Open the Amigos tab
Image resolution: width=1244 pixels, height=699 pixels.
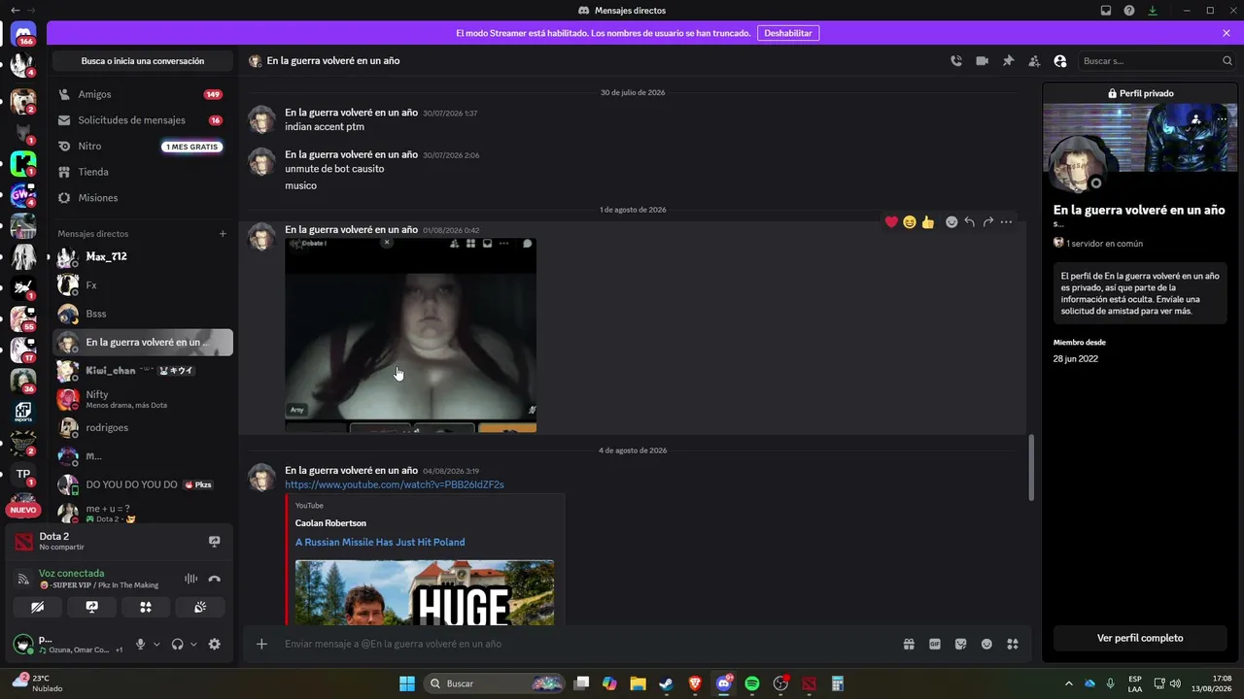142,94
